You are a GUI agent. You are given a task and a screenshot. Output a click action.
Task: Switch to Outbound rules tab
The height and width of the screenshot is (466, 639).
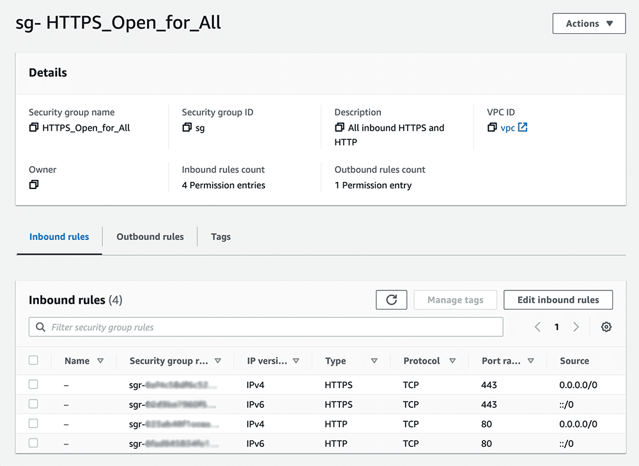150,237
